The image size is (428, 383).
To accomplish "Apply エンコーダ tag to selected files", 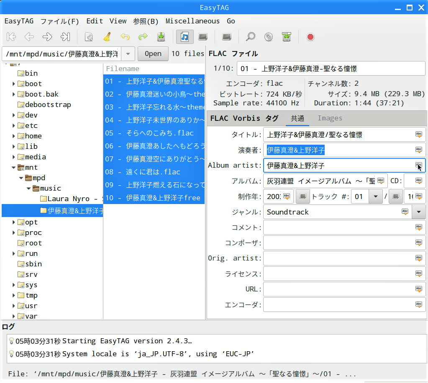I will tap(419, 304).
